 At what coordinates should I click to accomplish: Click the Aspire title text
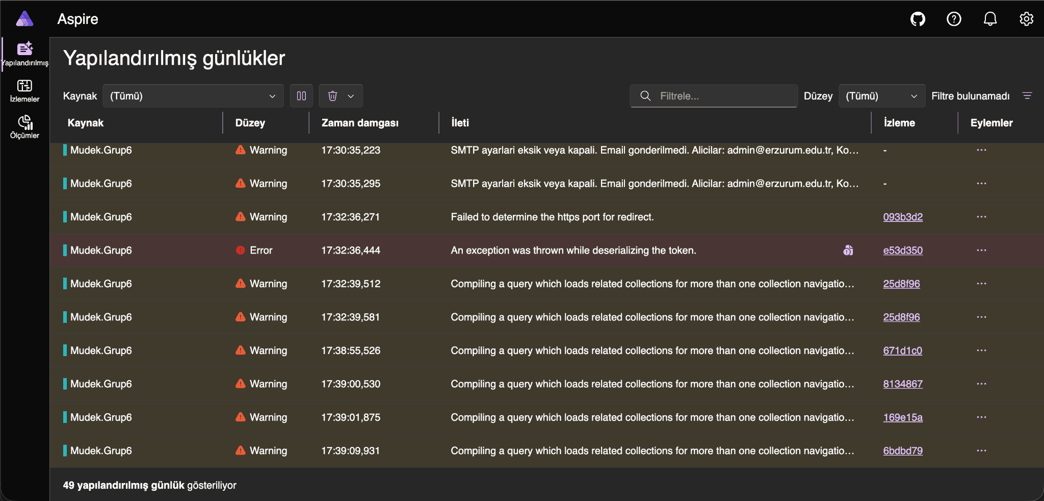77,19
